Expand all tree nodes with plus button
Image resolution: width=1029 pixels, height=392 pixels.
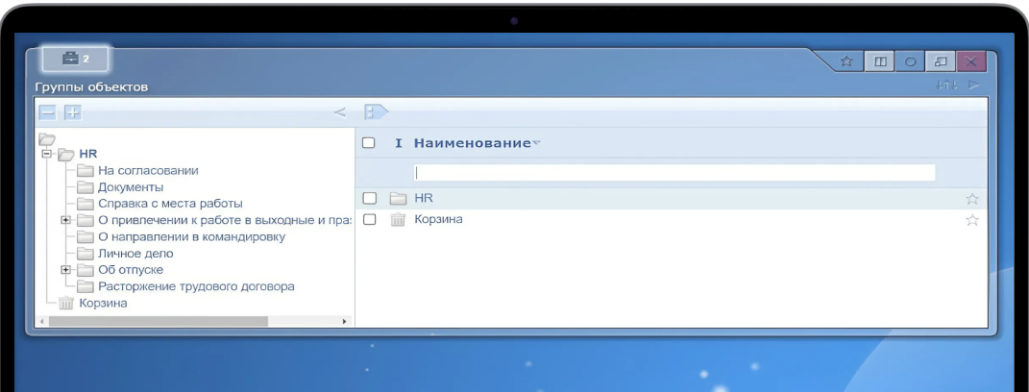coord(73,112)
